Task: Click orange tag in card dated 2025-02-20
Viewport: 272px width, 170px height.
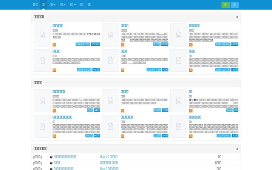Action: pyautogui.click(x=54, y=70)
